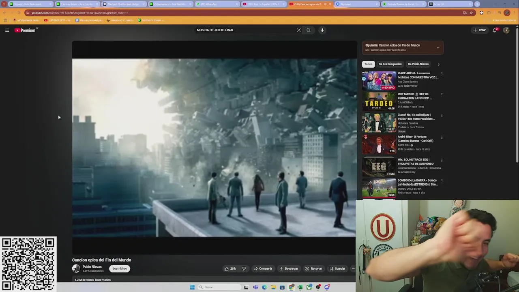Open the Windows Start menu
Viewport: 519px width, 292px height.
tap(192, 287)
